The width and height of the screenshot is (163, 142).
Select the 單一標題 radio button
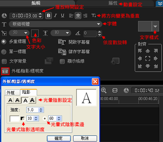coord(4,52)
